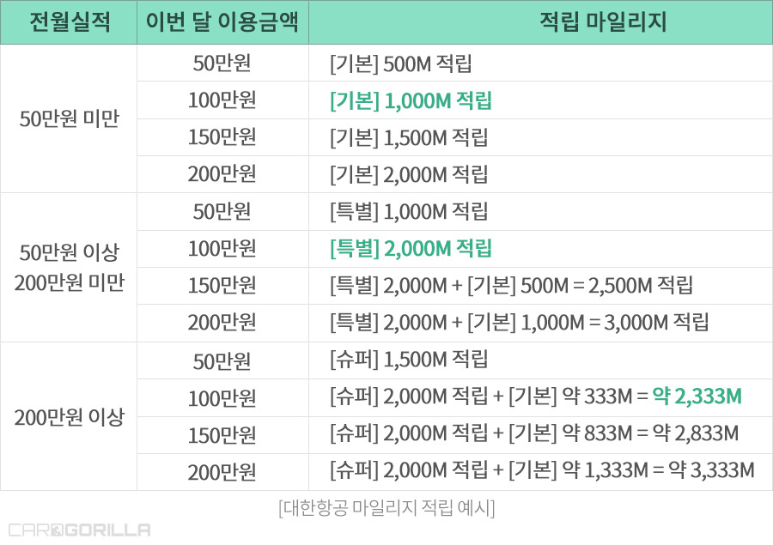
Task: Select the 전월실적 column header
Action: [69, 22]
